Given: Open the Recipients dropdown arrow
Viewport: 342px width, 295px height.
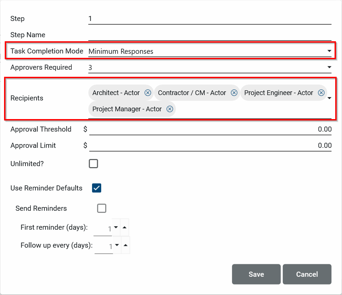Looking at the screenshot, I should coord(329,98).
